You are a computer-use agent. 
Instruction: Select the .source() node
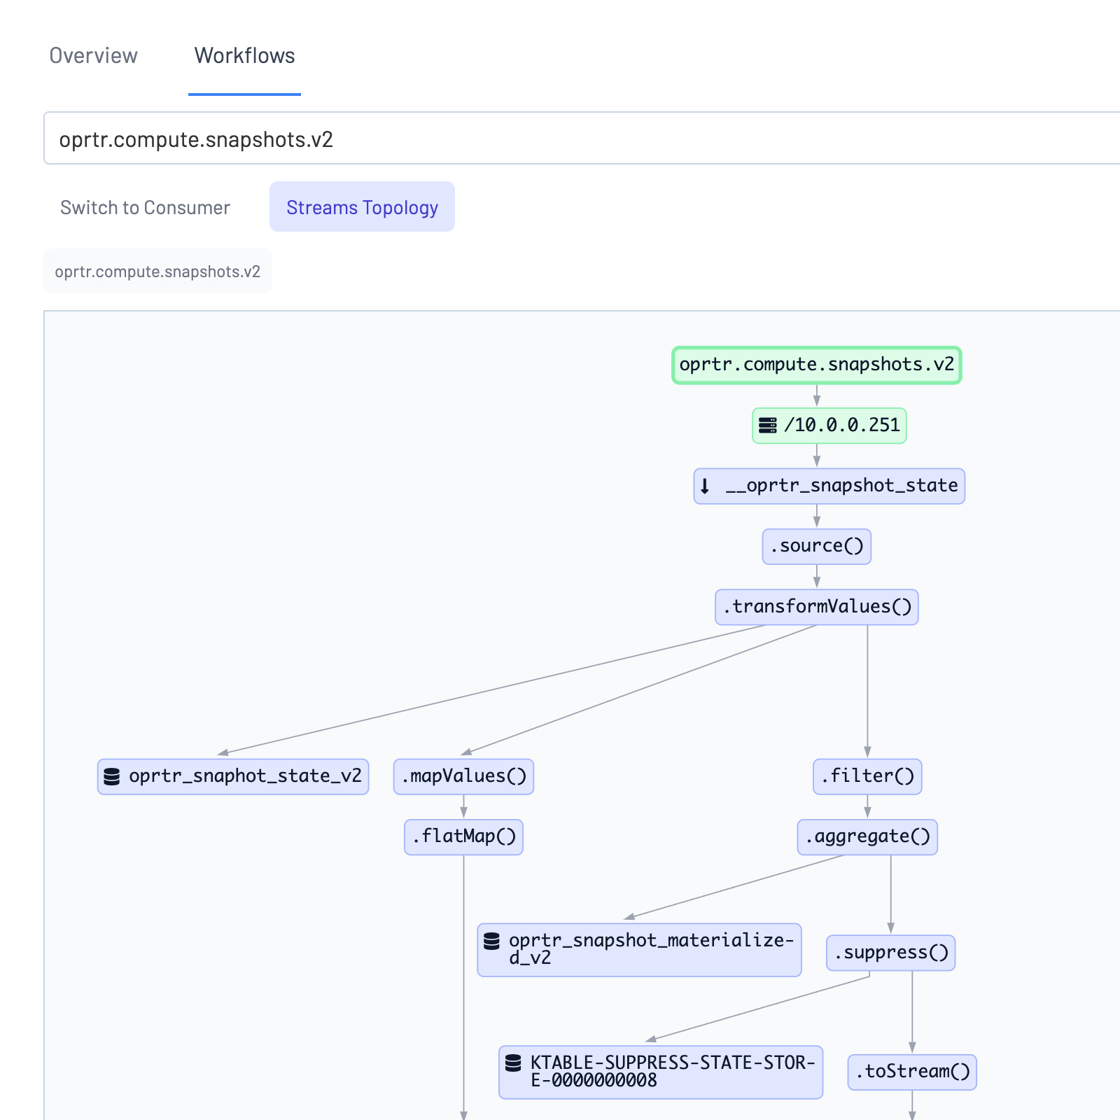816,546
